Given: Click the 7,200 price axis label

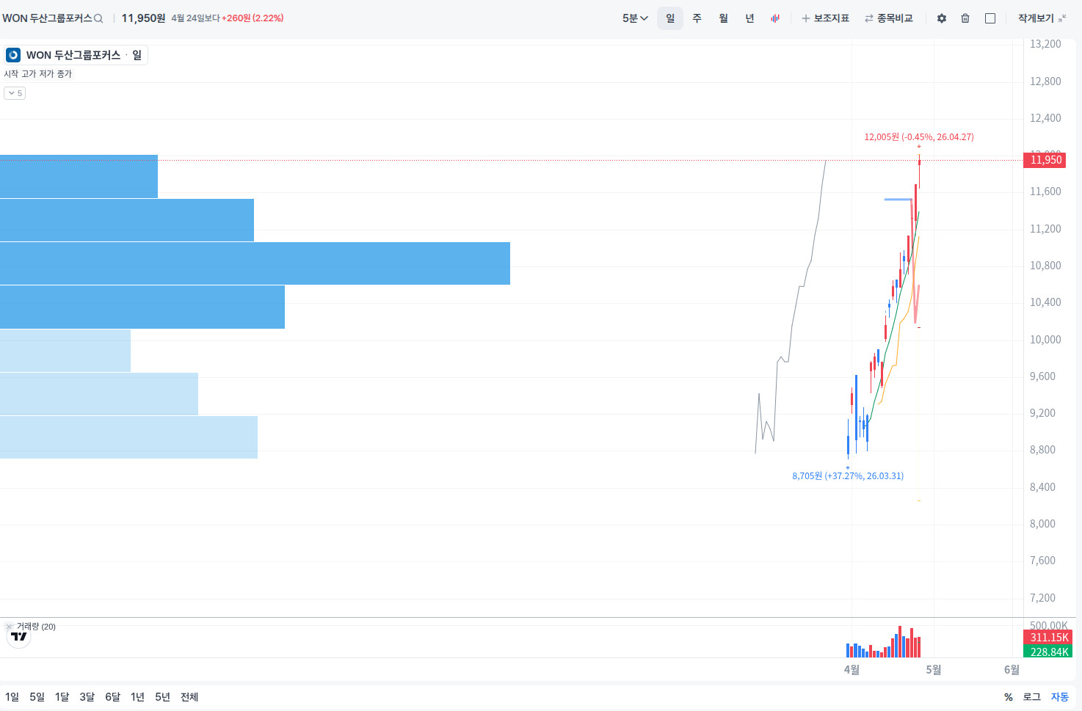Looking at the screenshot, I should click(1042, 598).
